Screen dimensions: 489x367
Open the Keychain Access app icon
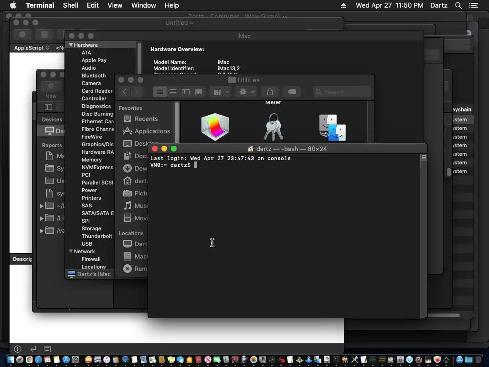[x=273, y=127]
